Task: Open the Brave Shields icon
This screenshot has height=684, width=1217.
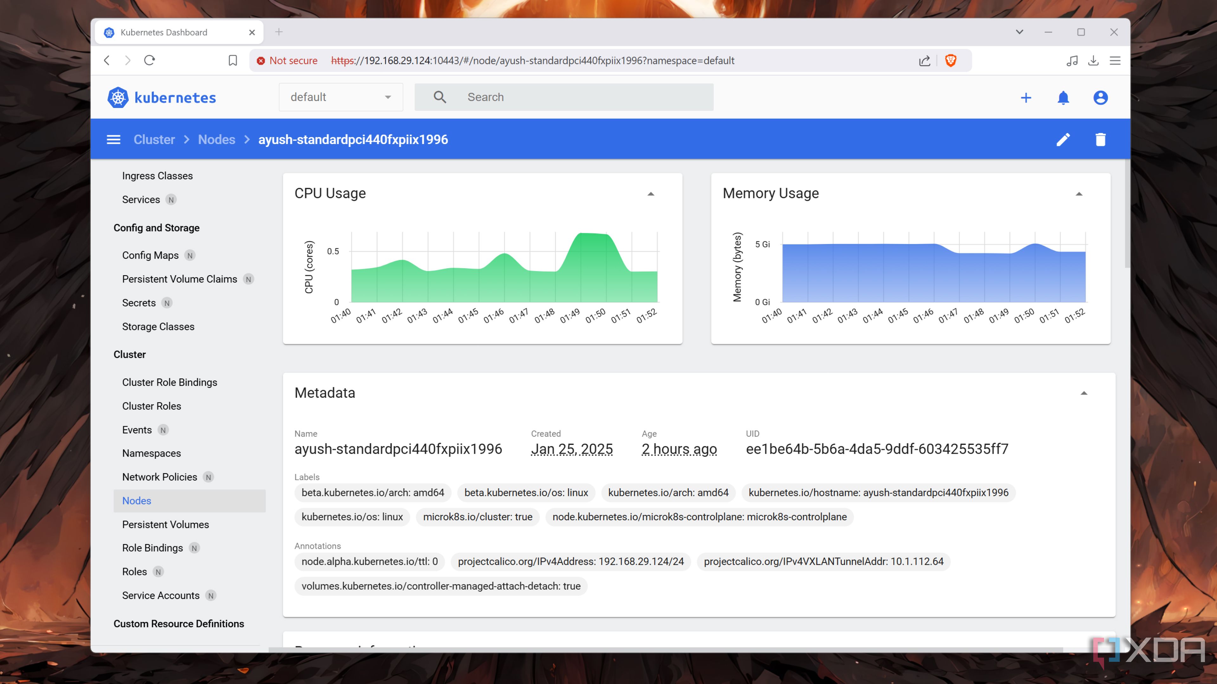Action: (950, 60)
